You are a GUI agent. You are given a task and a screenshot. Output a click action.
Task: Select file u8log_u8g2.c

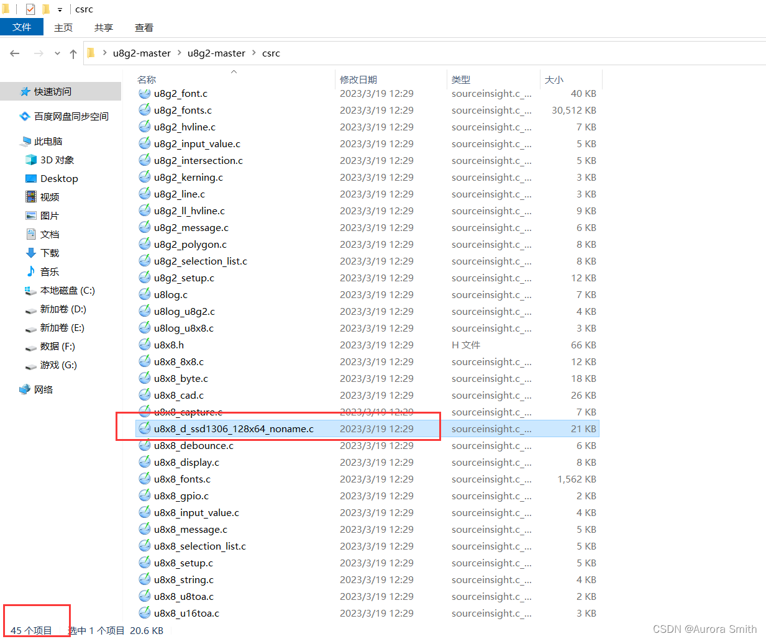pos(367,311)
